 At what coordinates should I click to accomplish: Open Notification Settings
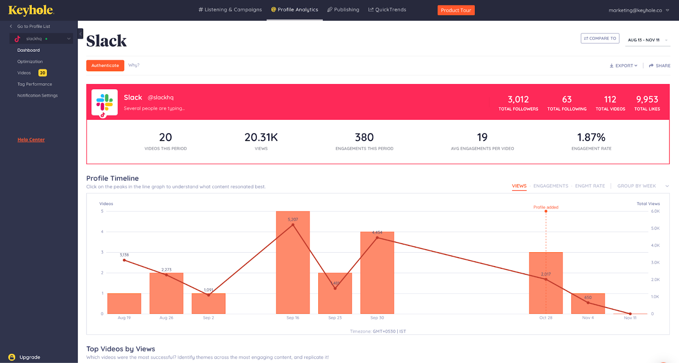click(37, 96)
